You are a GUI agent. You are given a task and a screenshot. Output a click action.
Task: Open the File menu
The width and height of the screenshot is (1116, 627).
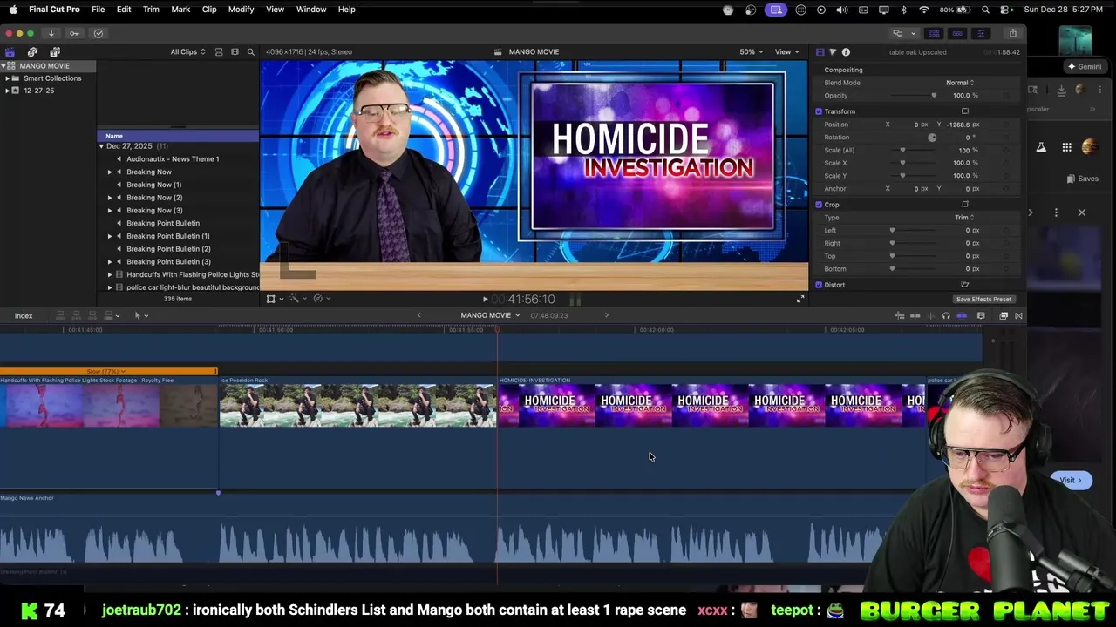pyautogui.click(x=99, y=10)
